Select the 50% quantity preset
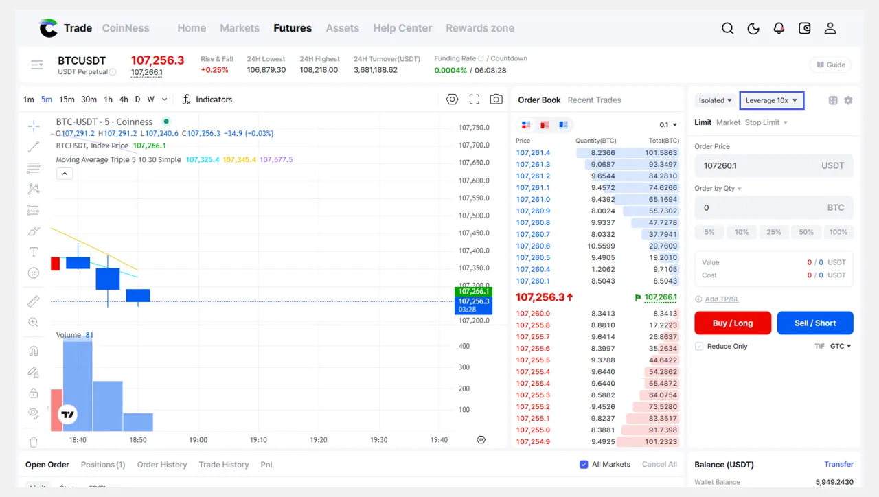This screenshot has height=497, width=879. 806,232
